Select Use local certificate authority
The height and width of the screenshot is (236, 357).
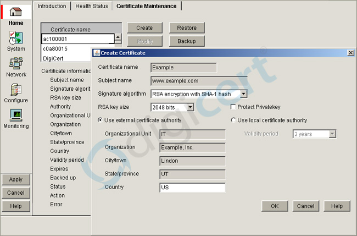pyautogui.click(x=233, y=120)
